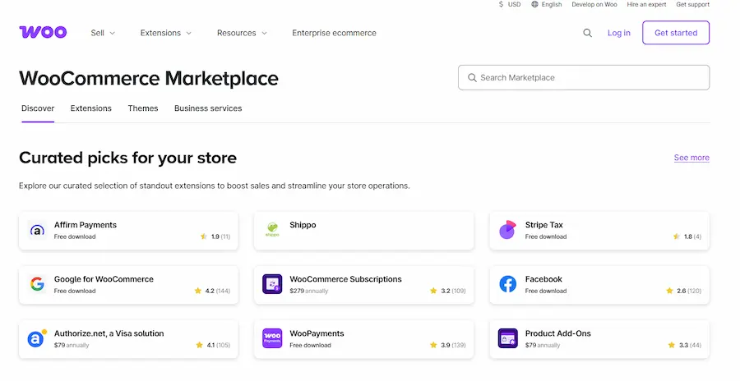The height and width of the screenshot is (381, 740).
Task: Open Get support link
Action: click(693, 4)
